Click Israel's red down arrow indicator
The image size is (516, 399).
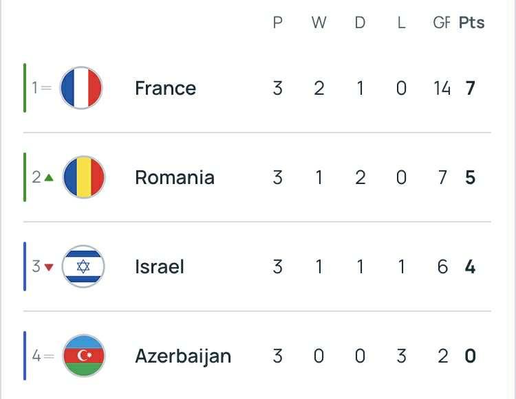(x=49, y=267)
